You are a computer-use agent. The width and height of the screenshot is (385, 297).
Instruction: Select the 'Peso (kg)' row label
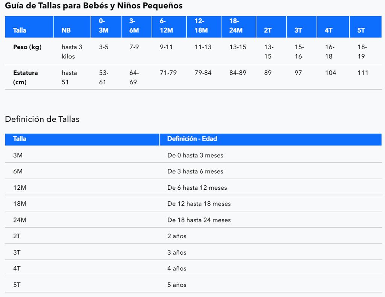tap(27, 47)
